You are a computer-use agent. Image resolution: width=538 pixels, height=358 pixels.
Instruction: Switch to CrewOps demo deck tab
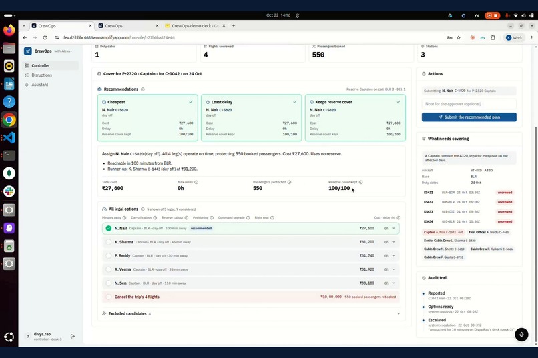point(195,26)
